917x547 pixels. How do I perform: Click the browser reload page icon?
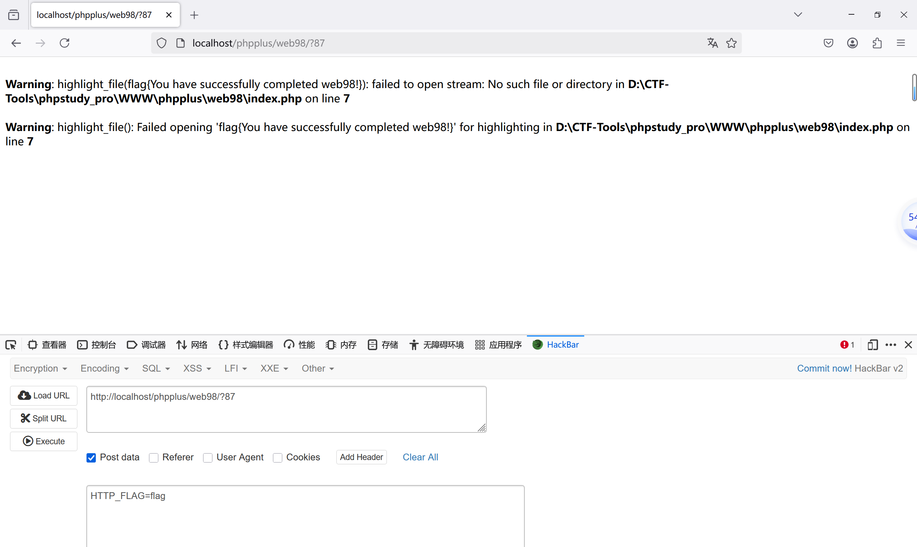pyautogui.click(x=64, y=43)
